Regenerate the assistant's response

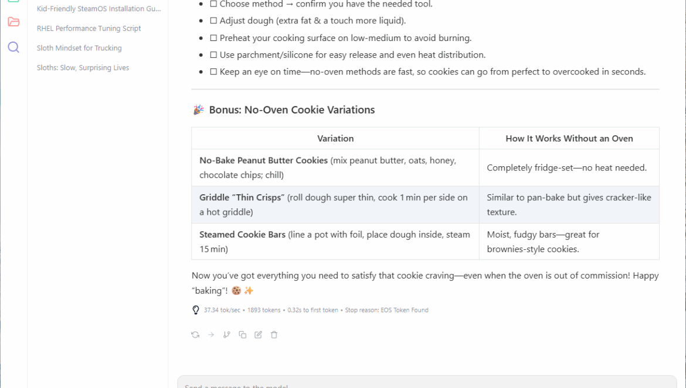(x=195, y=335)
